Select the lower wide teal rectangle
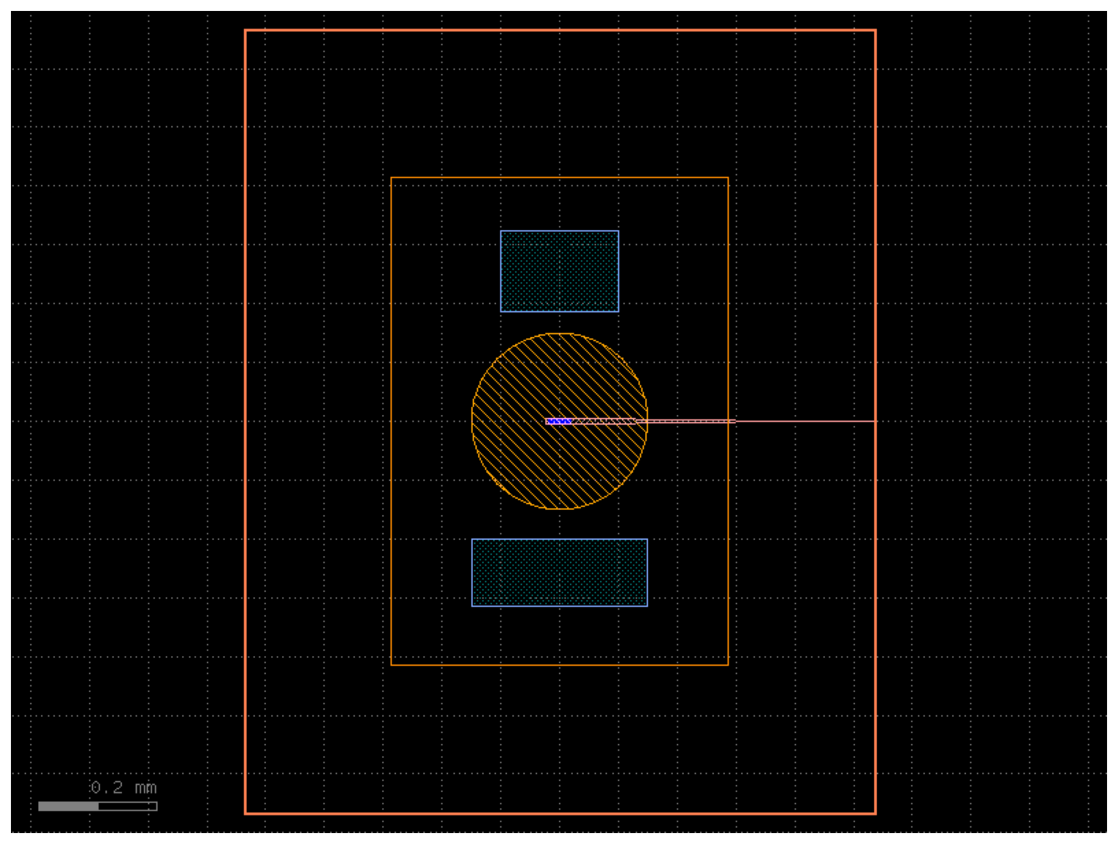Image resolution: width=1118 pixels, height=844 pixels. pos(559,572)
